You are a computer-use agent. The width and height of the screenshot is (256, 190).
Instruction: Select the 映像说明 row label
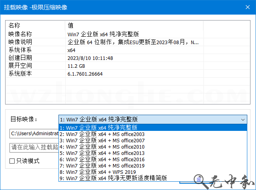point(20,42)
